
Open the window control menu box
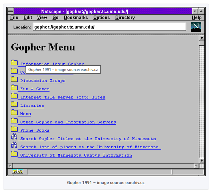click(11, 12)
